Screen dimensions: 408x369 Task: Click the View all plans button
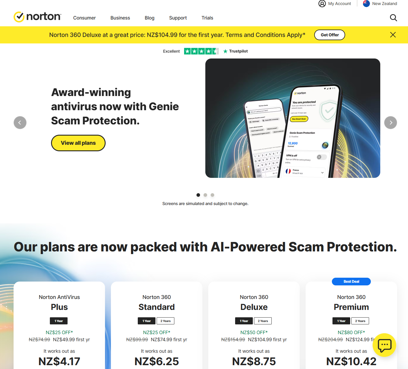[x=78, y=143]
